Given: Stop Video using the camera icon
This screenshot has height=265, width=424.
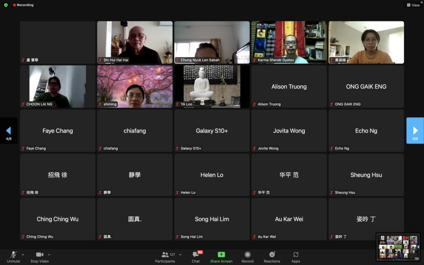Looking at the screenshot, I should coord(39,255).
